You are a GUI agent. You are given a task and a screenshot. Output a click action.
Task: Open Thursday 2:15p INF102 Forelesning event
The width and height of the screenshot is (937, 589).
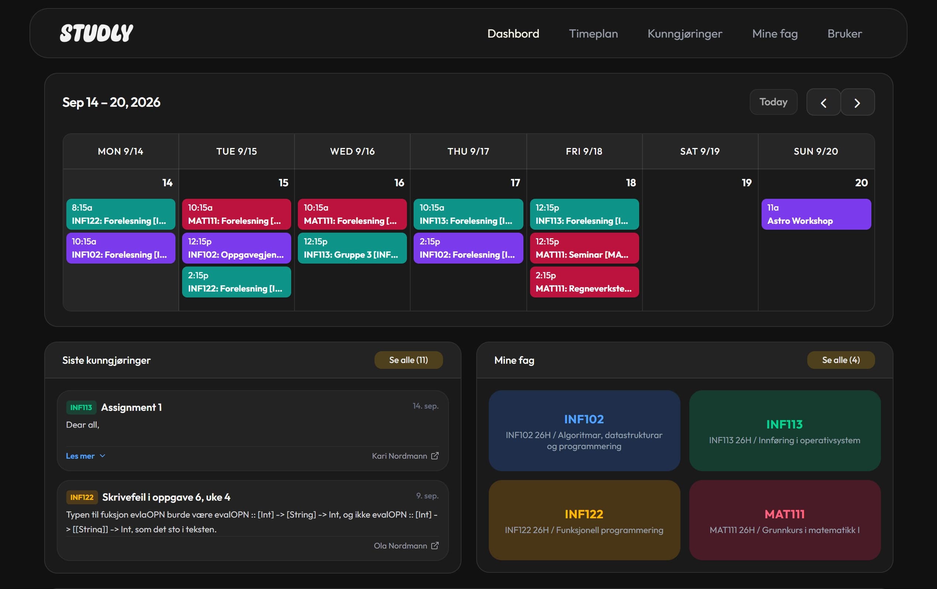coord(468,248)
